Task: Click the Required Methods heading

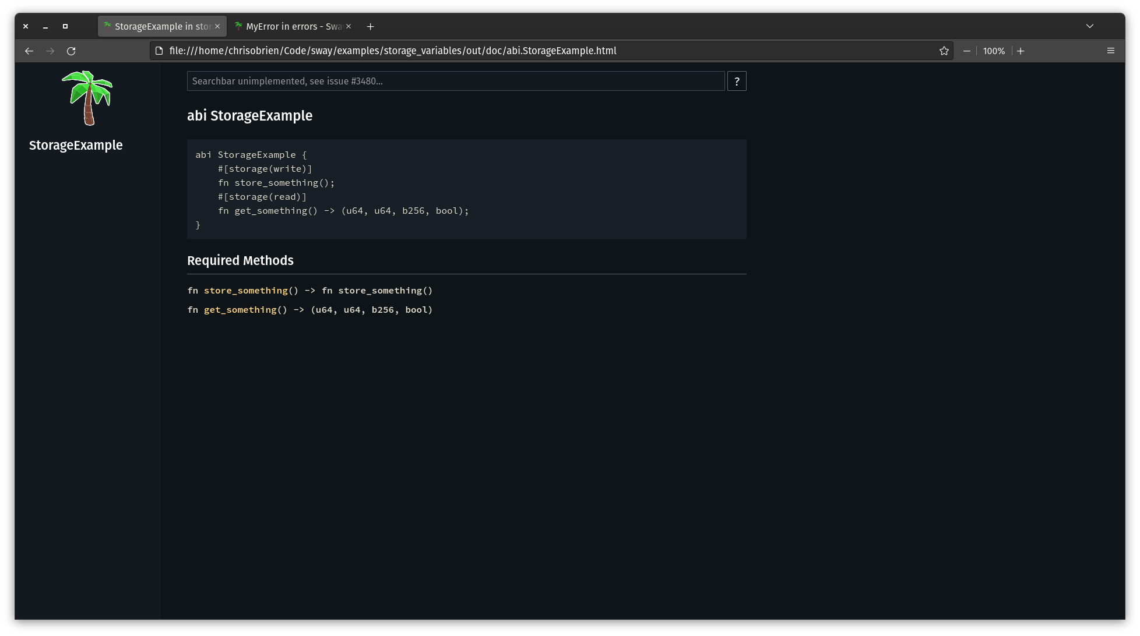Action: point(240,261)
